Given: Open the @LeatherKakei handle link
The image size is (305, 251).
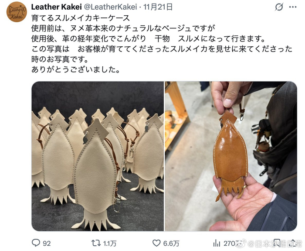Looking at the screenshot, I should point(110,7).
